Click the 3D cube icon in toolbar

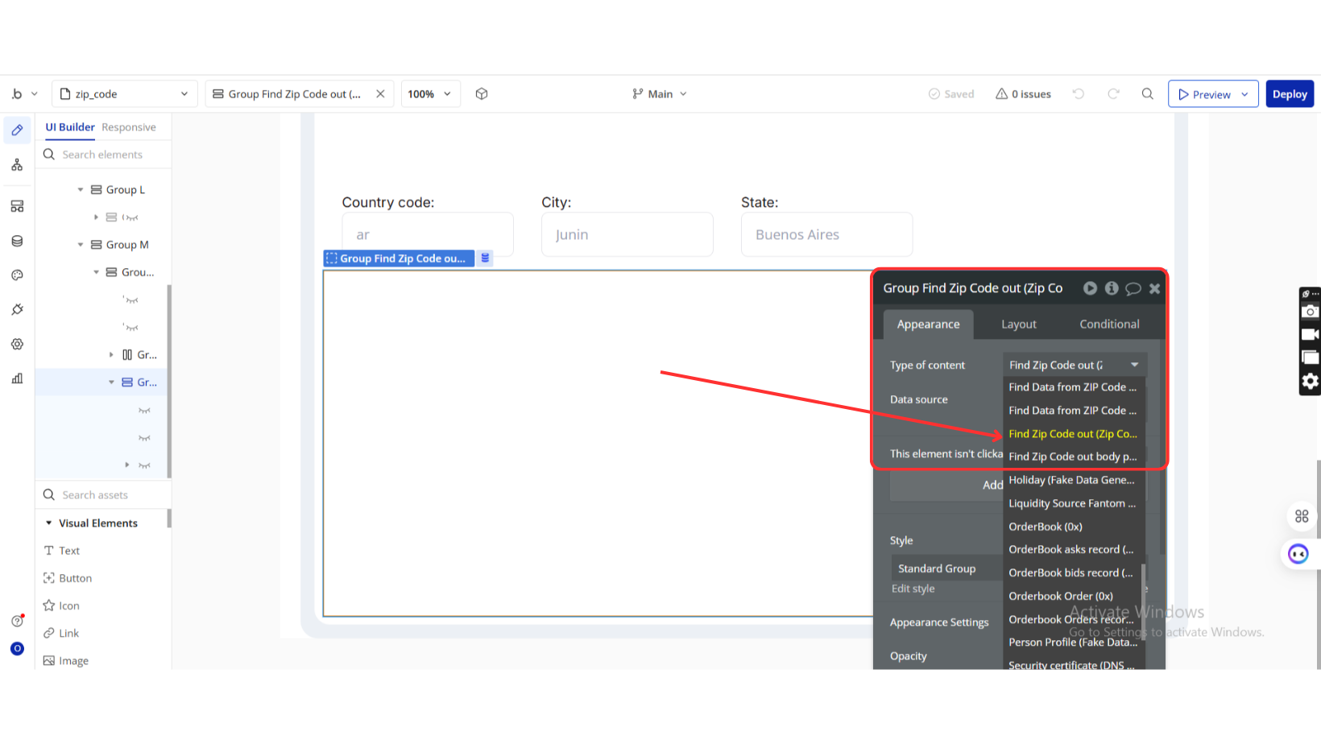[x=482, y=94]
